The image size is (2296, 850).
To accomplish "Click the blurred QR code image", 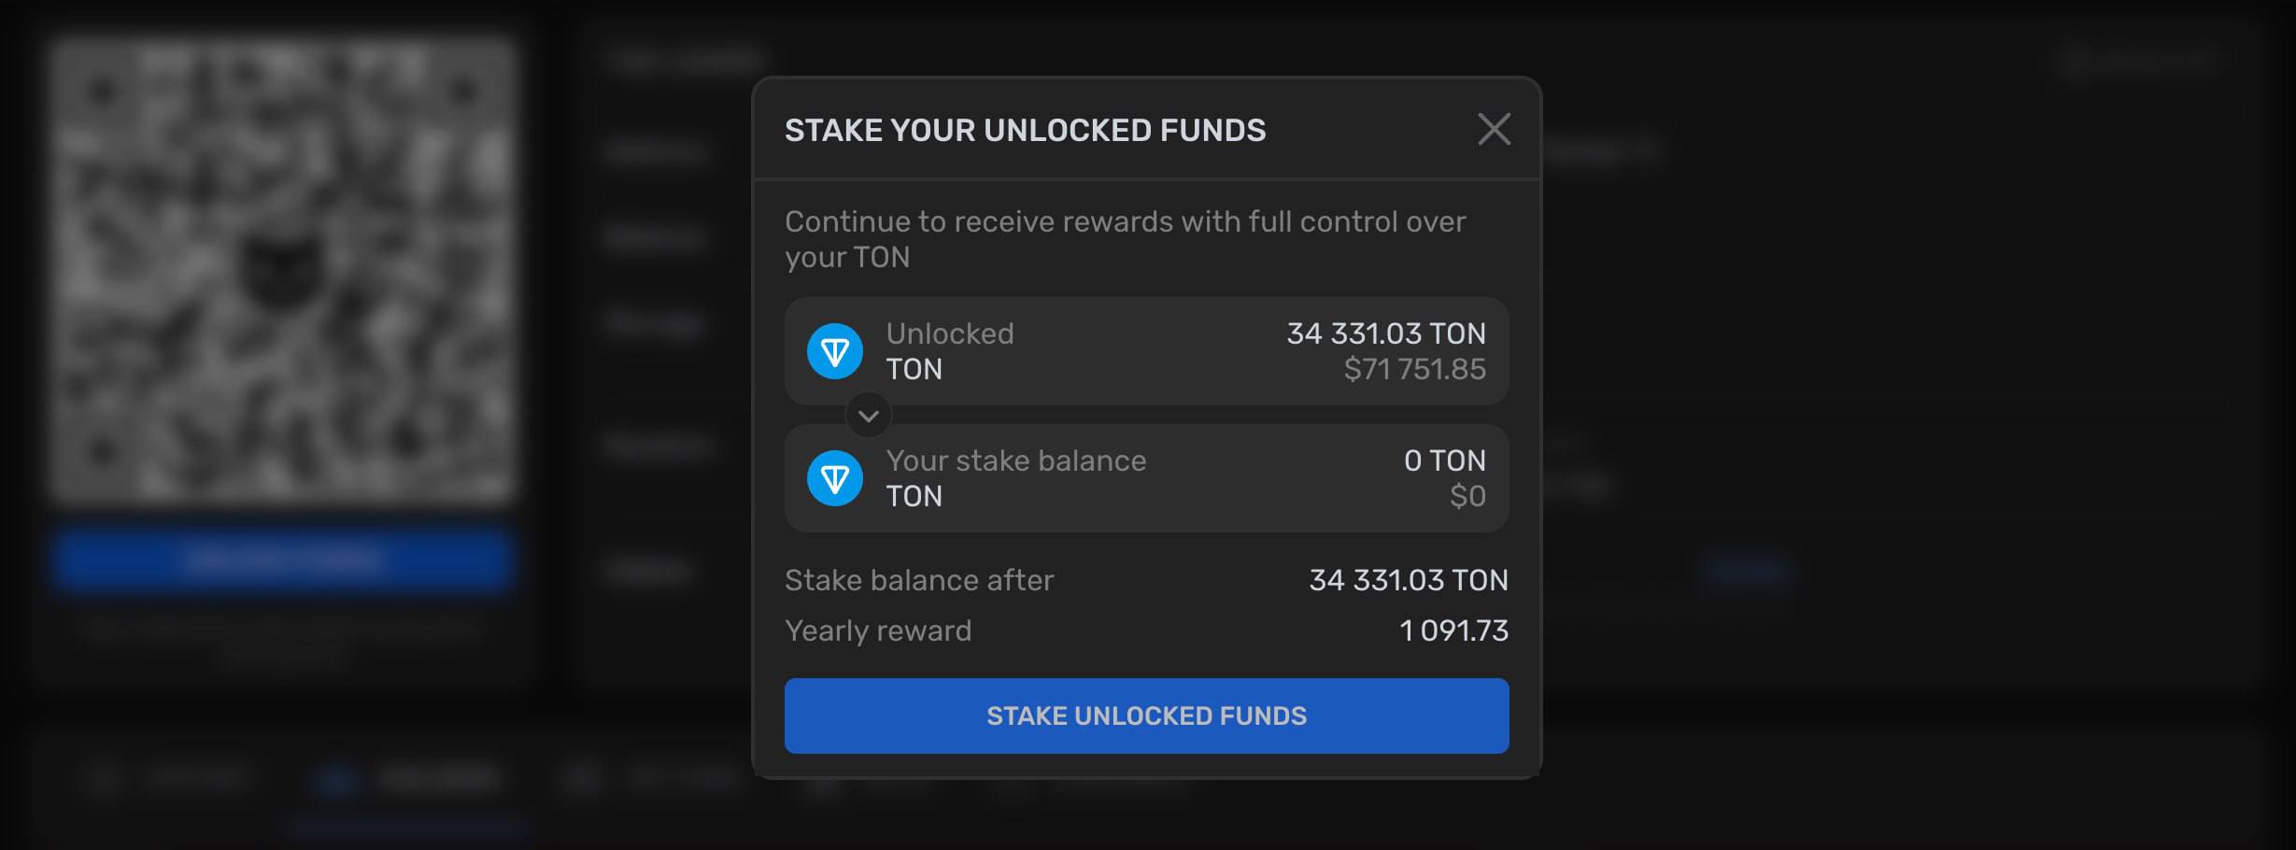I will (x=283, y=269).
